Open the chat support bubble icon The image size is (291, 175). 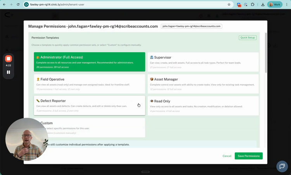(x=282, y=166)
